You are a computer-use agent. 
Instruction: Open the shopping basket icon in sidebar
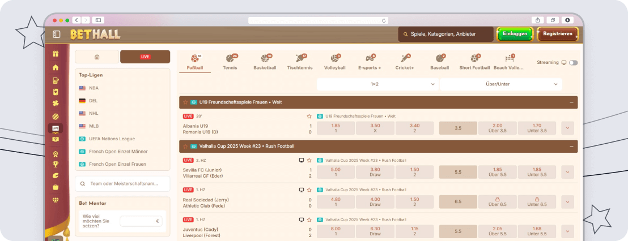click(x=56, y=187)
